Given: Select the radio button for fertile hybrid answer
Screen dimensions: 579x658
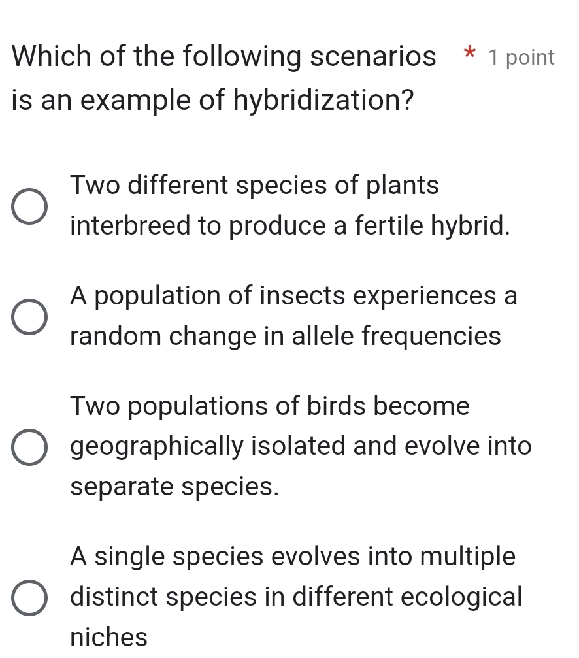Looking at the screenshot, I should (29, 207).
